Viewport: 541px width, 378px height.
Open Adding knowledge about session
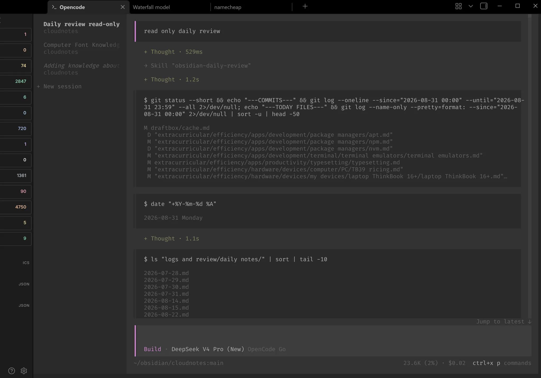click(x=81, y=69)
